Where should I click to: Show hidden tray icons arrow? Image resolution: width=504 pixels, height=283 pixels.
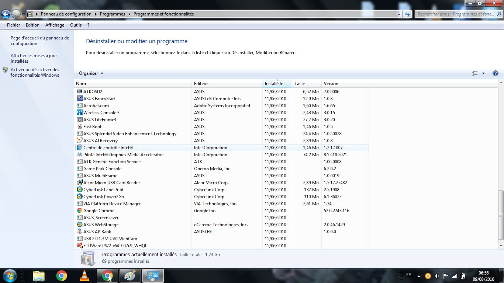tap(419, 276)
